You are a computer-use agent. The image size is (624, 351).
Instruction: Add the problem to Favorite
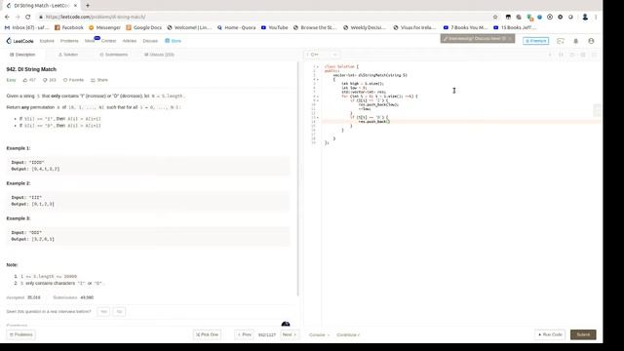click(x=74, y=80)
